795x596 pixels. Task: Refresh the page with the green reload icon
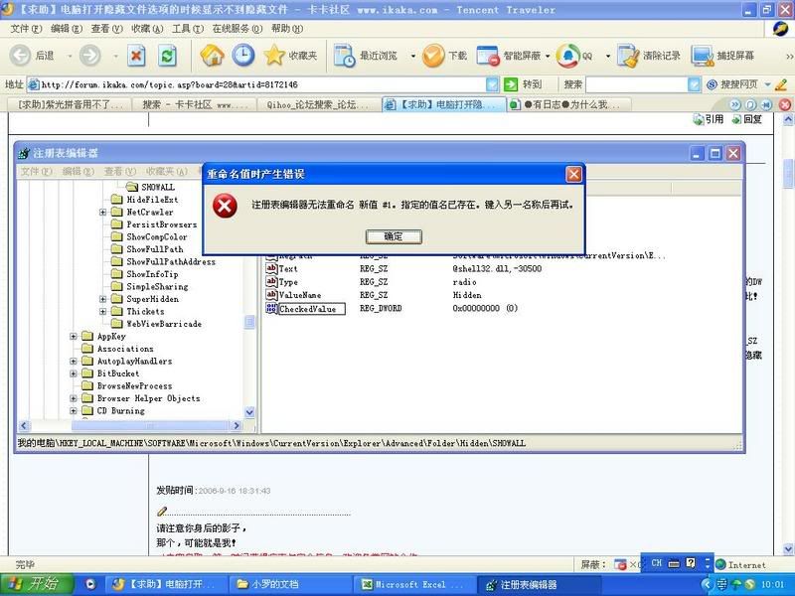[167, 56]
